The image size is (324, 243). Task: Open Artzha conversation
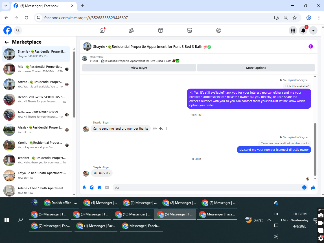[36, 84]
